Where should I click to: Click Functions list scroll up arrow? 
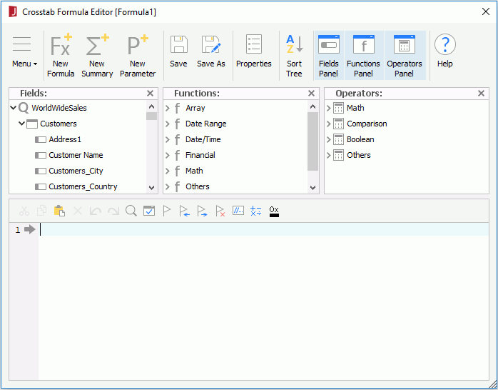pos(312,106)
